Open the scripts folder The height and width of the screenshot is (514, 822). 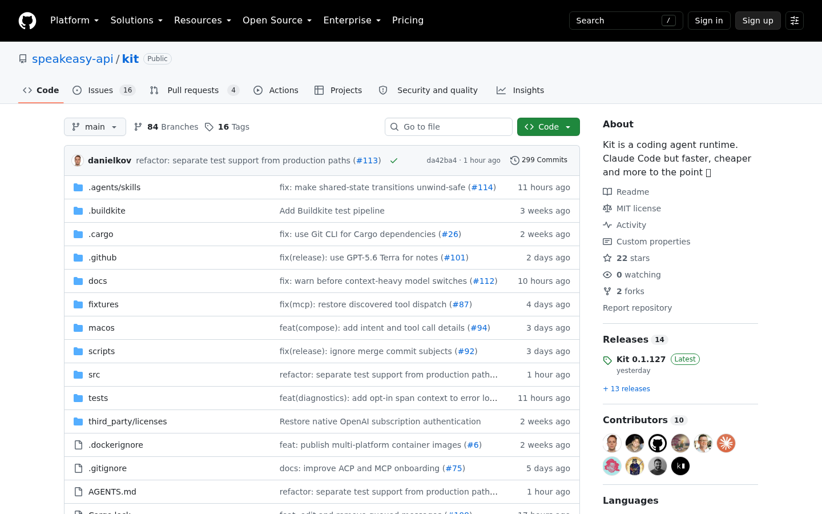(x=102, y=351)
